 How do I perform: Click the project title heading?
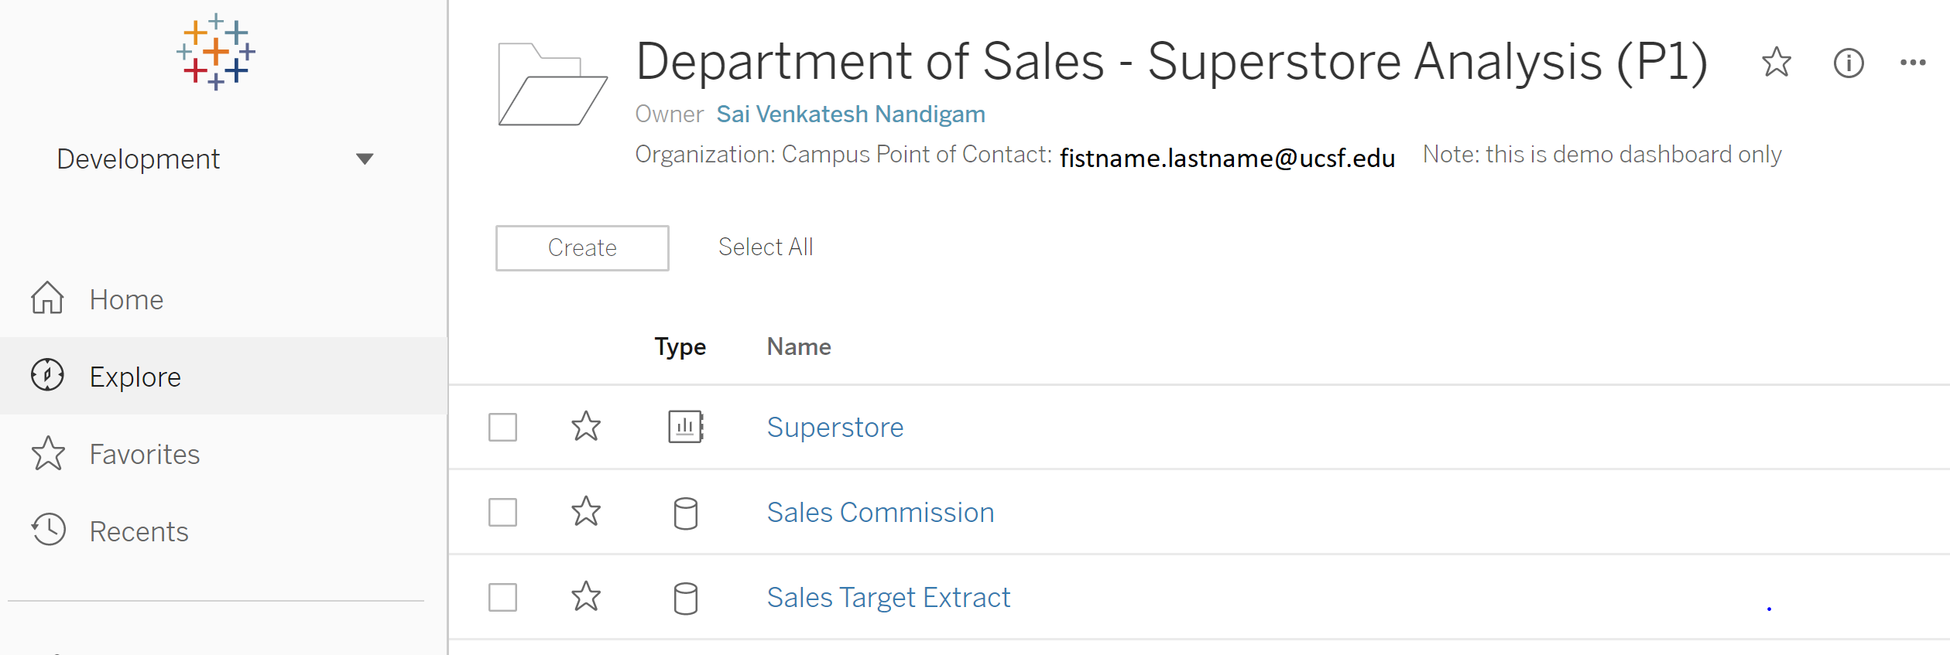pyautogui.click(x=1172, y=62)
